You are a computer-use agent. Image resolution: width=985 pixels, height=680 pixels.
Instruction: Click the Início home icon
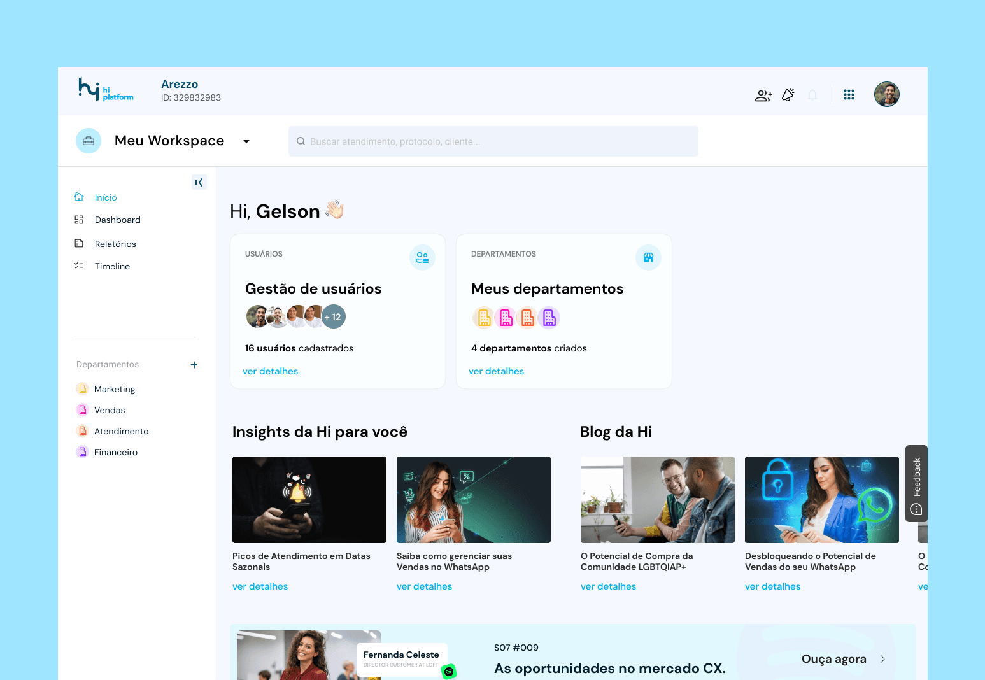click(79, 197)
